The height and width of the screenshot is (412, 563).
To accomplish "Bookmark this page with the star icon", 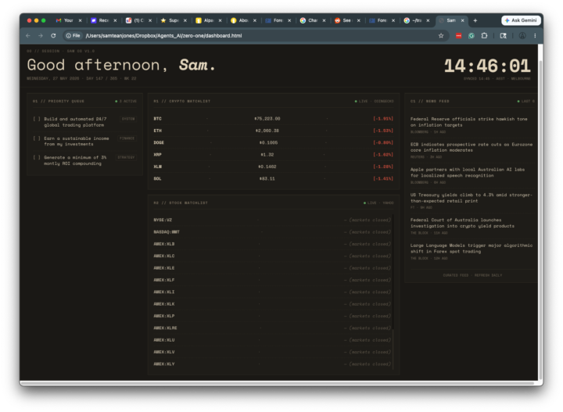I will coord(441,35).
